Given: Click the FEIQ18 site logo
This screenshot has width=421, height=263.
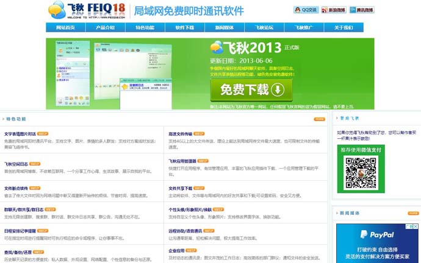Looking at the screenshot, I should point(87,10).
